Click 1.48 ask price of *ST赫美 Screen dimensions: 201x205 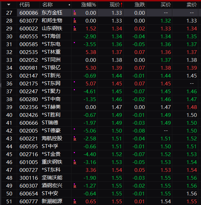pos(191,107)
